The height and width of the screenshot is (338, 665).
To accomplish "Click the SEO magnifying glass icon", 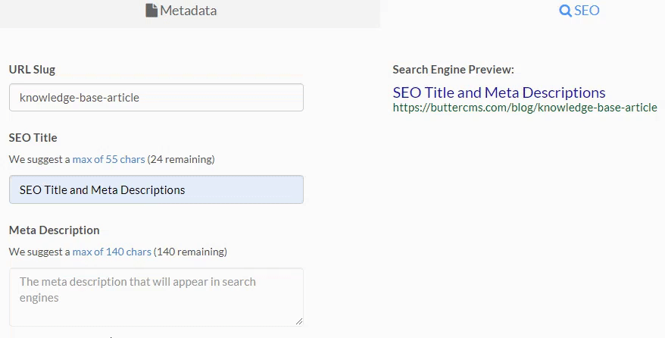I will (x=565, y=11).
